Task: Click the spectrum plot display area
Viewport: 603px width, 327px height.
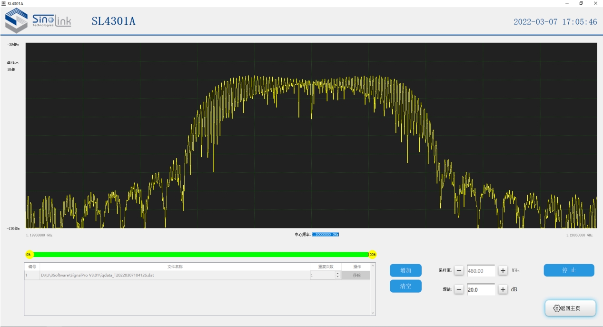Action: (311, 136)
